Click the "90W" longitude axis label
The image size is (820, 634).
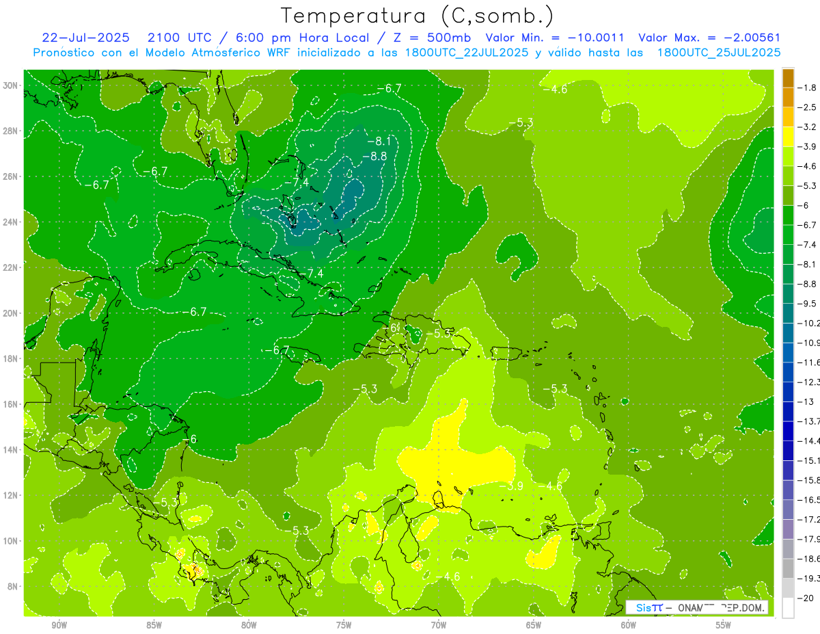(59, 625)
